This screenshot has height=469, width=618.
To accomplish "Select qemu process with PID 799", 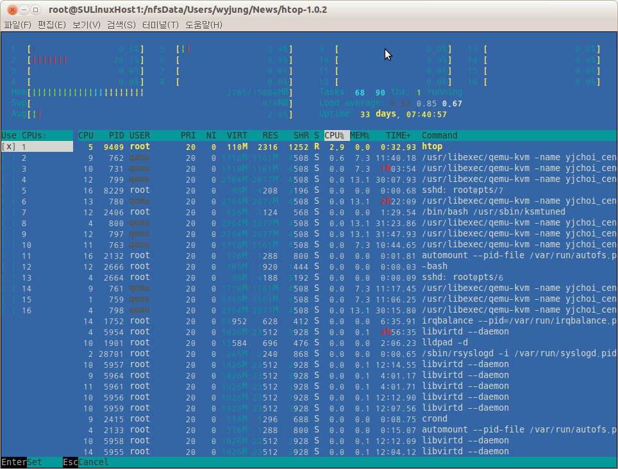I will (x=347, y=179).
